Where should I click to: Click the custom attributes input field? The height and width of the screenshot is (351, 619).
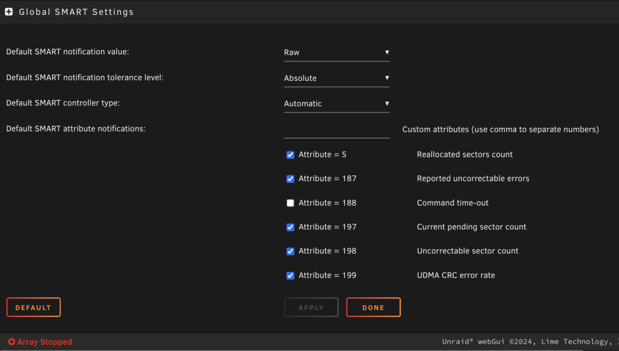click(x=337, y=130)
